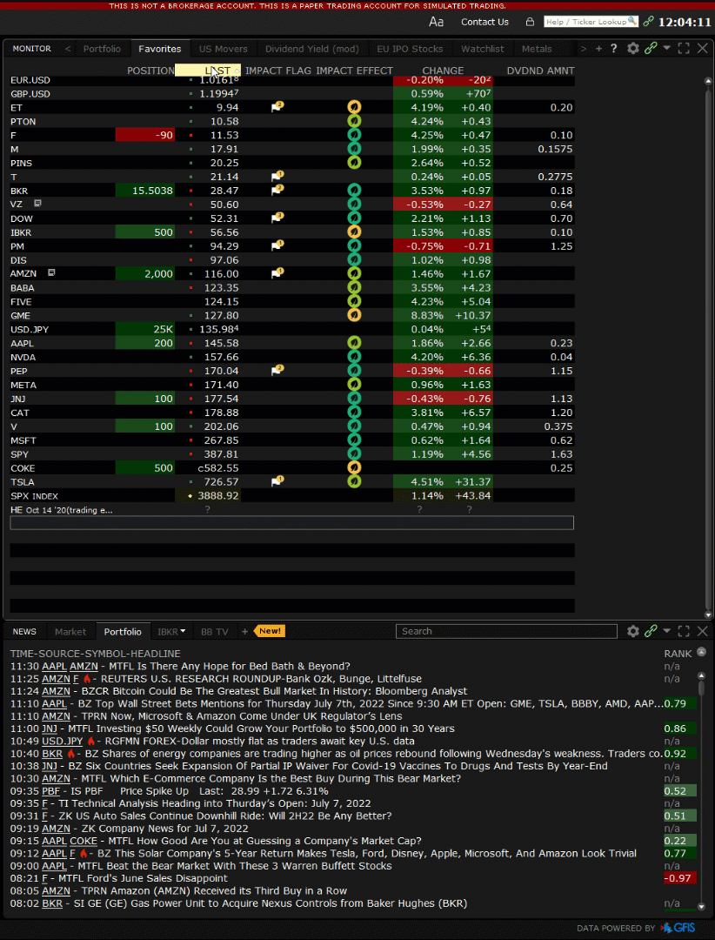This screenshot has height=940, width=715.
Task: Click the Aa font size icon
Action: (436, 22)
